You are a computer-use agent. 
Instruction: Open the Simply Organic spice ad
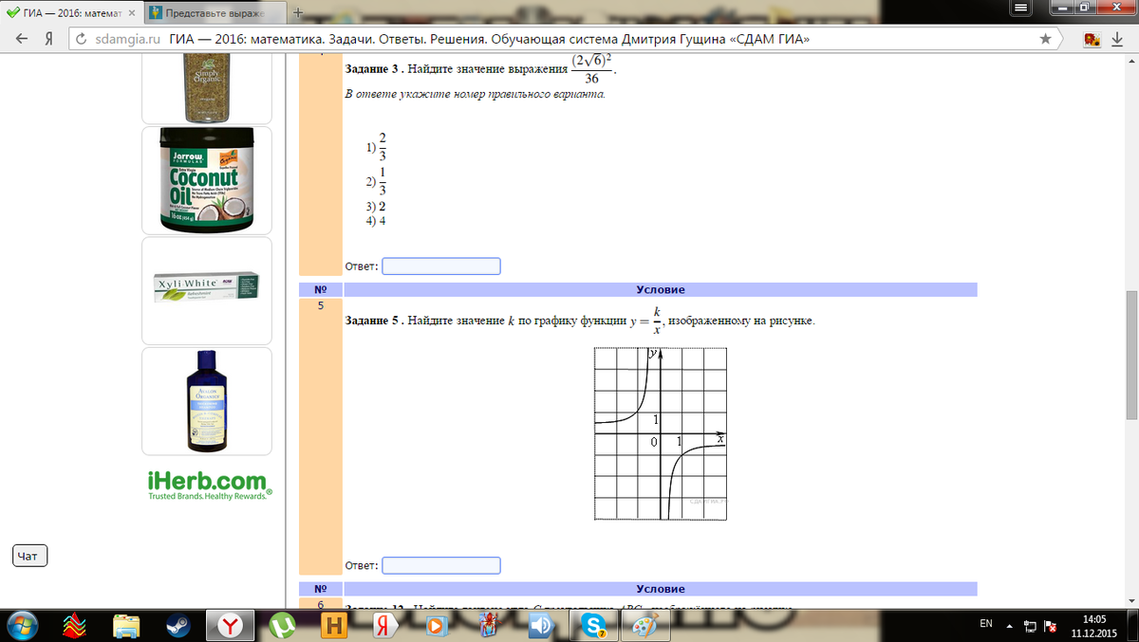207,88
